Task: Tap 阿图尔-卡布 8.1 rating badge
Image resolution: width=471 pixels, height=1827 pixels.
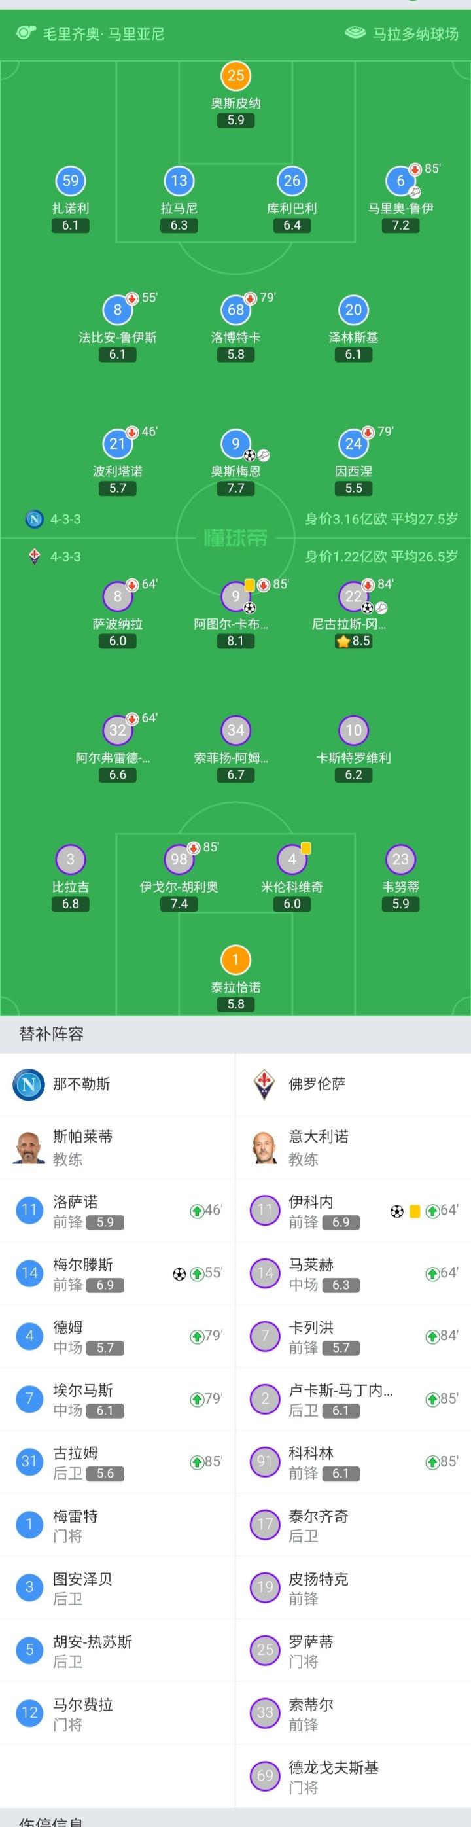Action: pyautogui.click(x=235, y=641)
